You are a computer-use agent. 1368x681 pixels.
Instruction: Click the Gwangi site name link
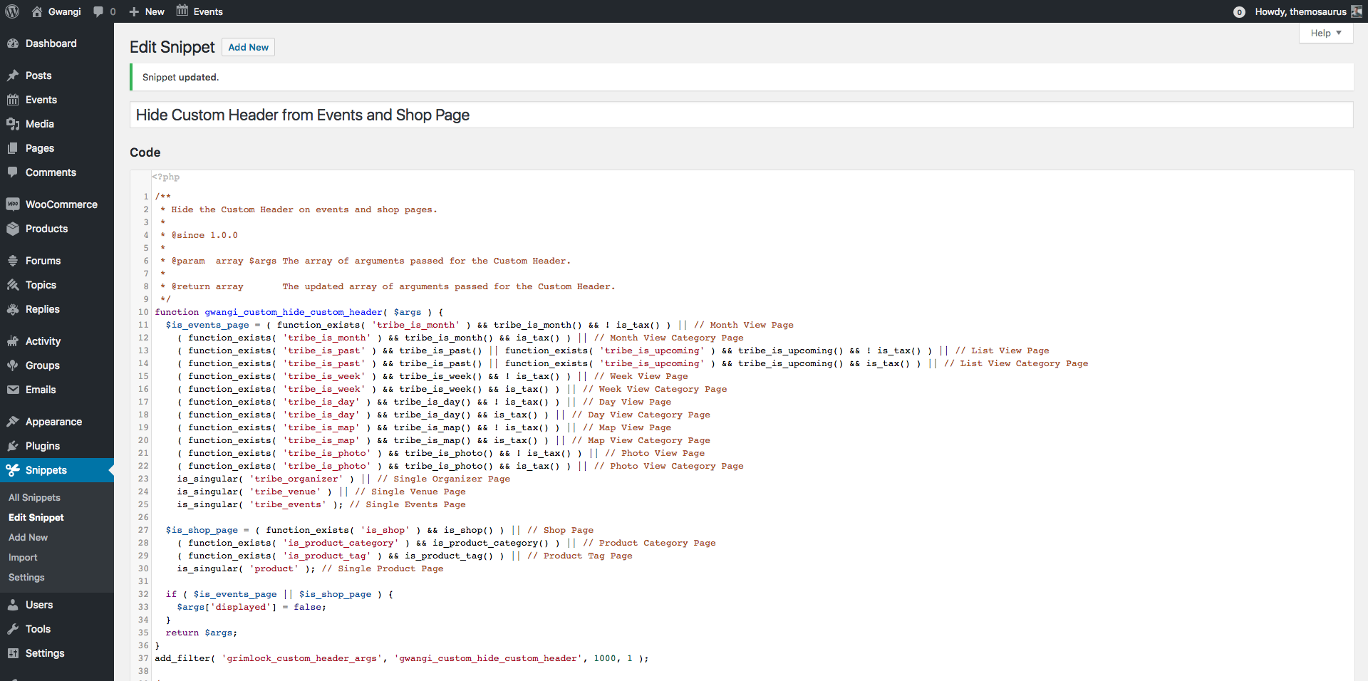pyautogui.click(x=65, y=11)
